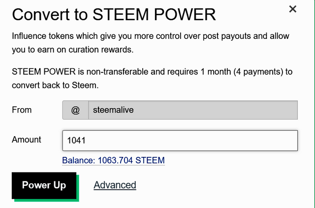Click the Convert to STEEM POWER heading
The image size is (315, 208).
[114, 14]
